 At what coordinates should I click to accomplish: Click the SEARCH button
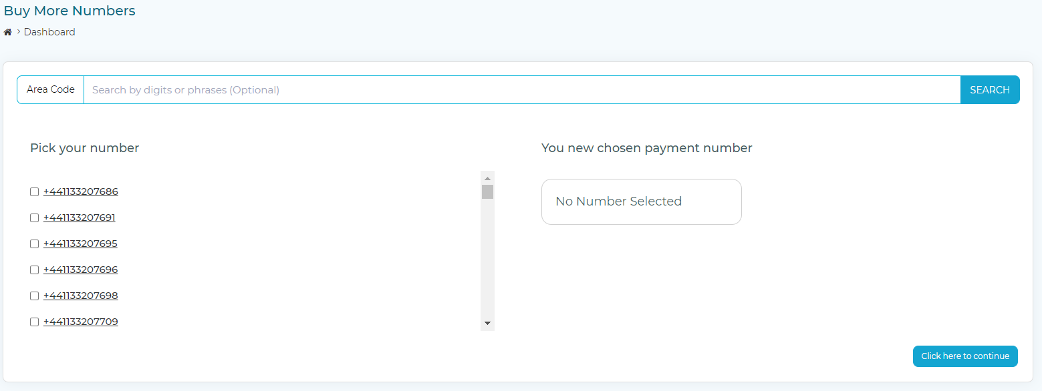click(990, 90)
